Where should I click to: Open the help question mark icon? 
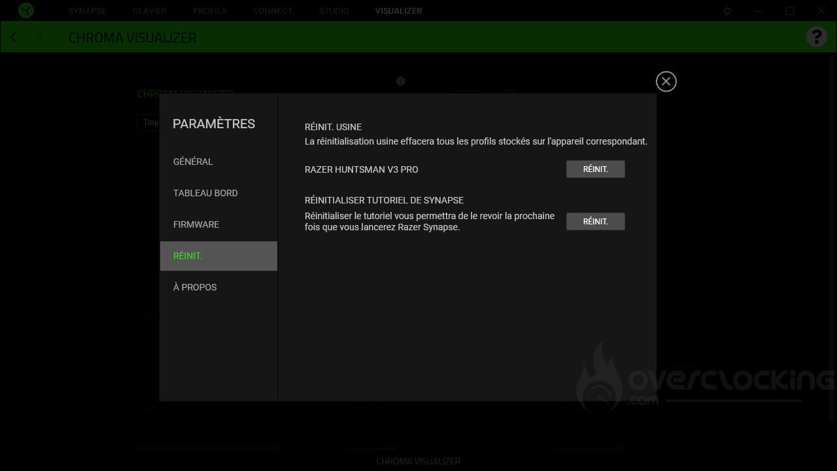pyautogui.click(x=816, y=37)
